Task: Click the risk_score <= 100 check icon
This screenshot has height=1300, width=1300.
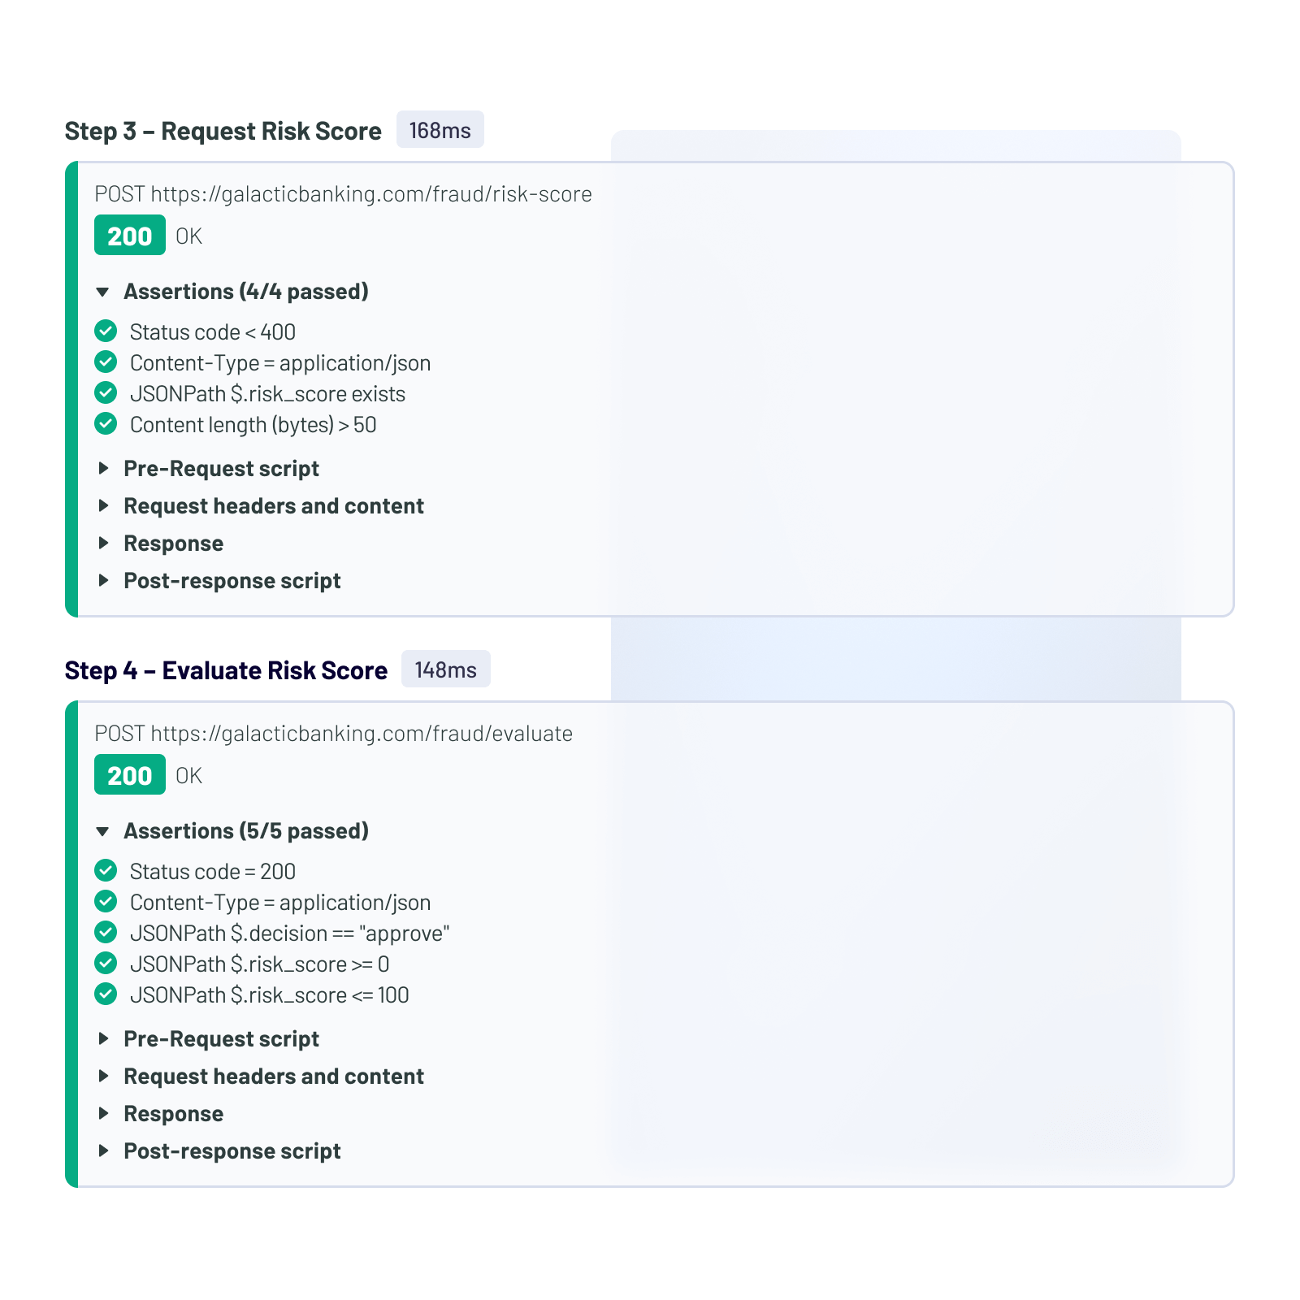Action: point(106,994)
